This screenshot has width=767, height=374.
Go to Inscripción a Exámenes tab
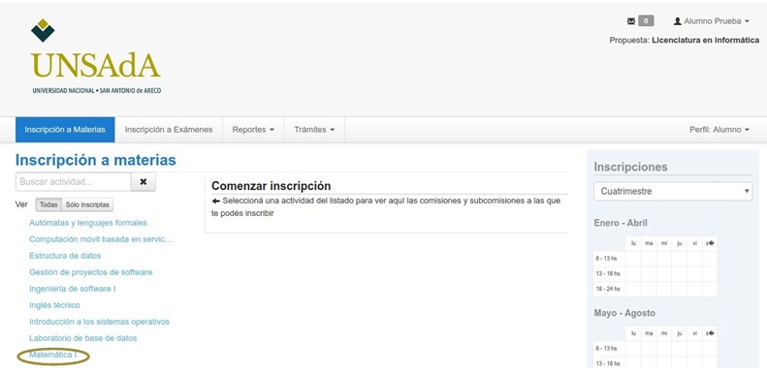169,130
